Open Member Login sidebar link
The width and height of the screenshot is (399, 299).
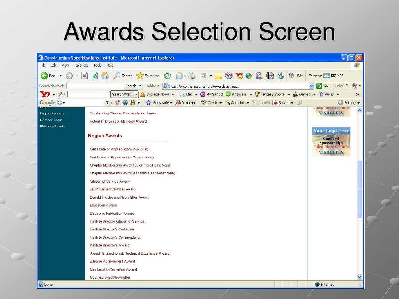51,120
